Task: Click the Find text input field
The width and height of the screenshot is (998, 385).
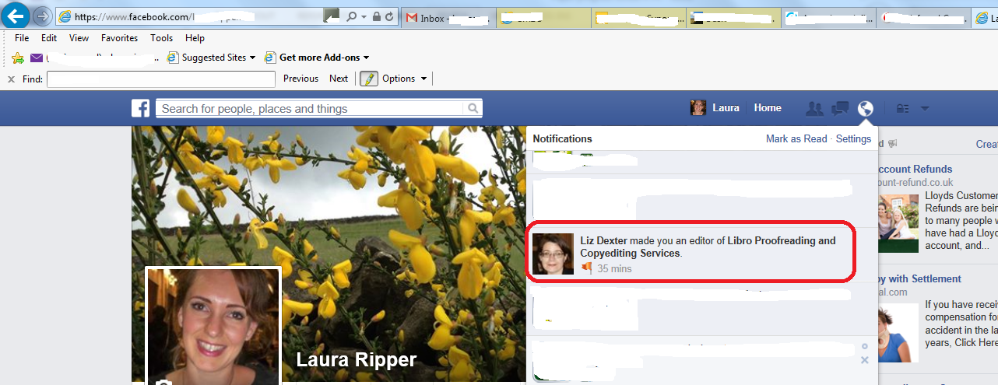Action: [x=161, y=79]
